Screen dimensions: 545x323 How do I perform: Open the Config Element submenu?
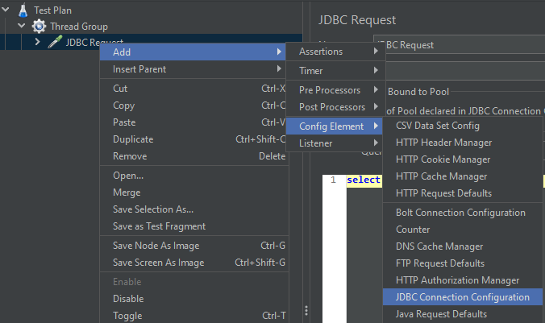pyautogui.click(x=335, y=126)
